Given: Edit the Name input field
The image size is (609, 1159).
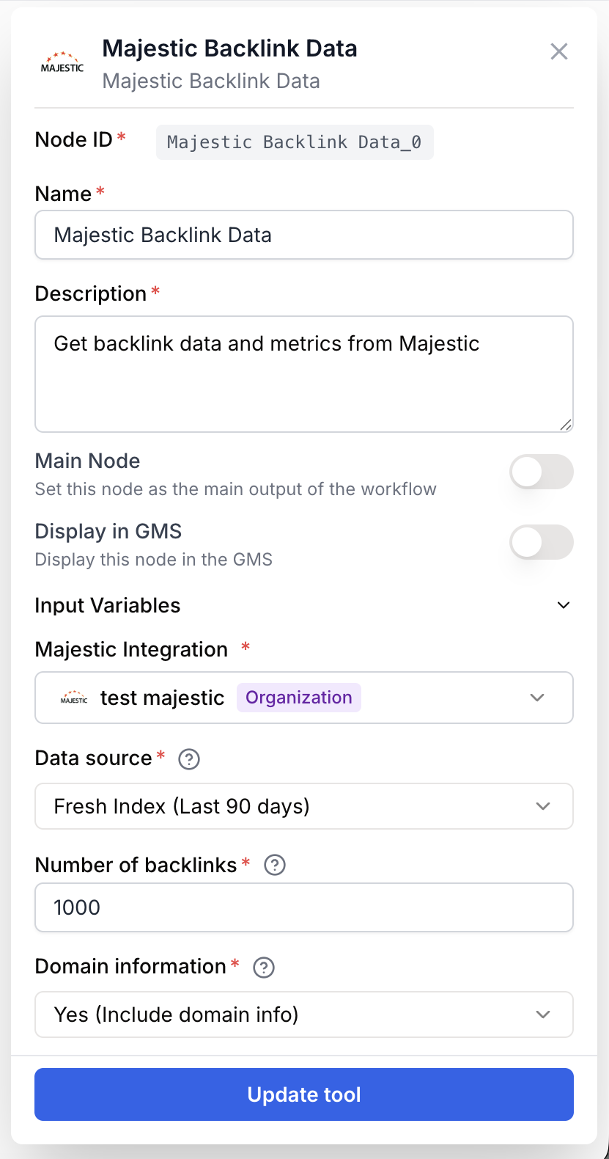Looking at the screenshot, I should pyautogui.click(x=304, y=235).
